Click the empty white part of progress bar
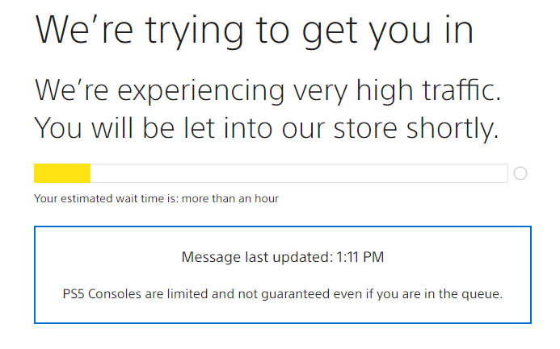Image resolution: width=560 pixels, height=349 pixels. [x=299, y=173]
